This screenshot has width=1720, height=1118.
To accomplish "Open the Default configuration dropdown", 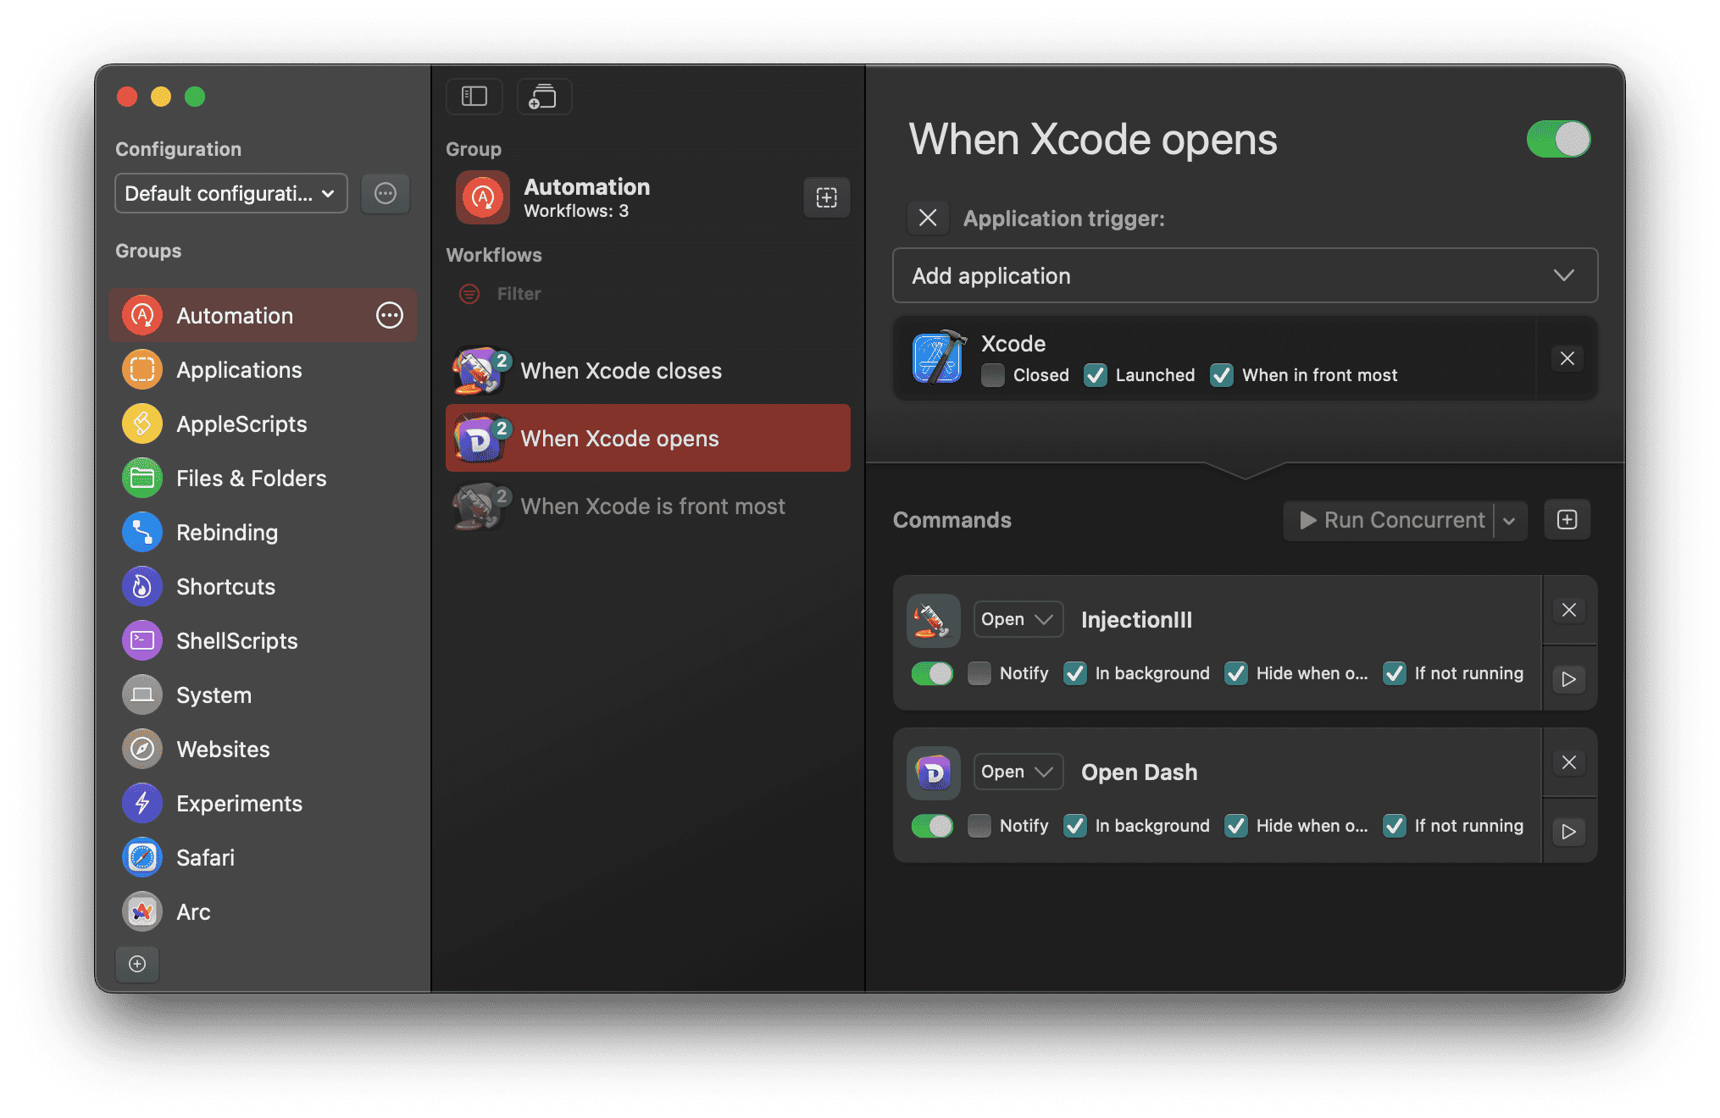I will pyautogui.click(x=230, y=194).
